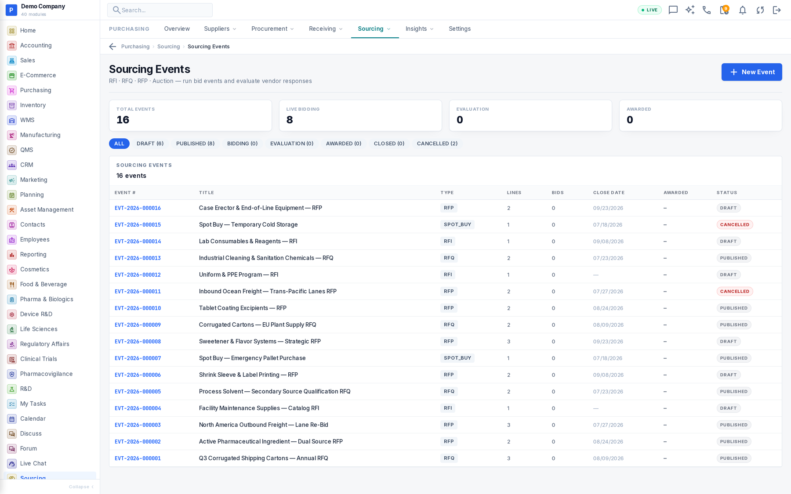Image resolution: width=791 pixels, height=494 pixels.
Task: Filter by AWARDED (0) events
Action: click(344, 144)
